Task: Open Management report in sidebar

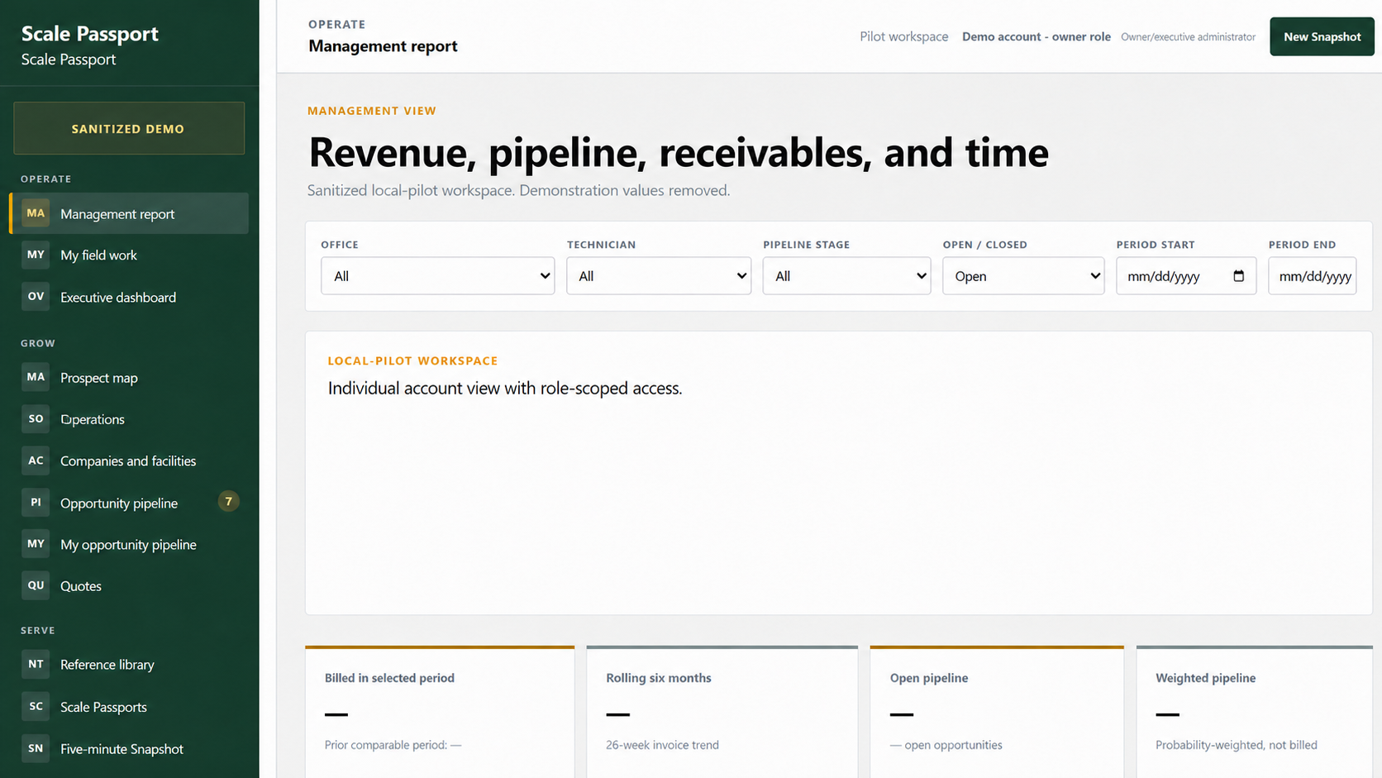Action: tap(129, 213)
